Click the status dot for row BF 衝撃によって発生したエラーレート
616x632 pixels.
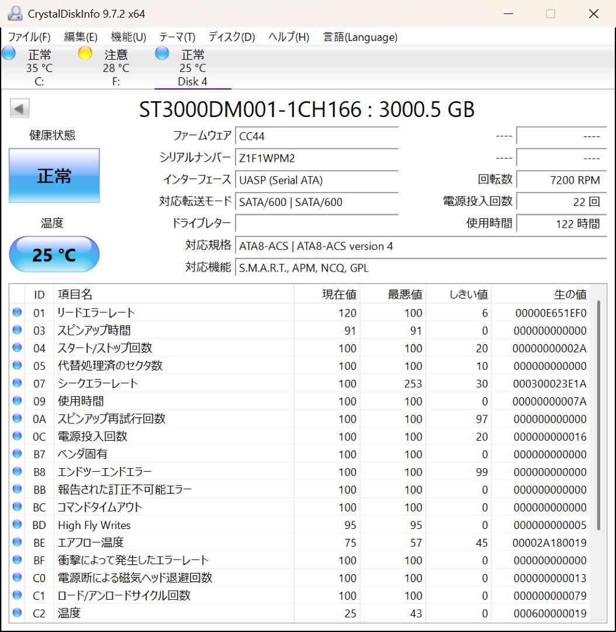coord(17,560)
